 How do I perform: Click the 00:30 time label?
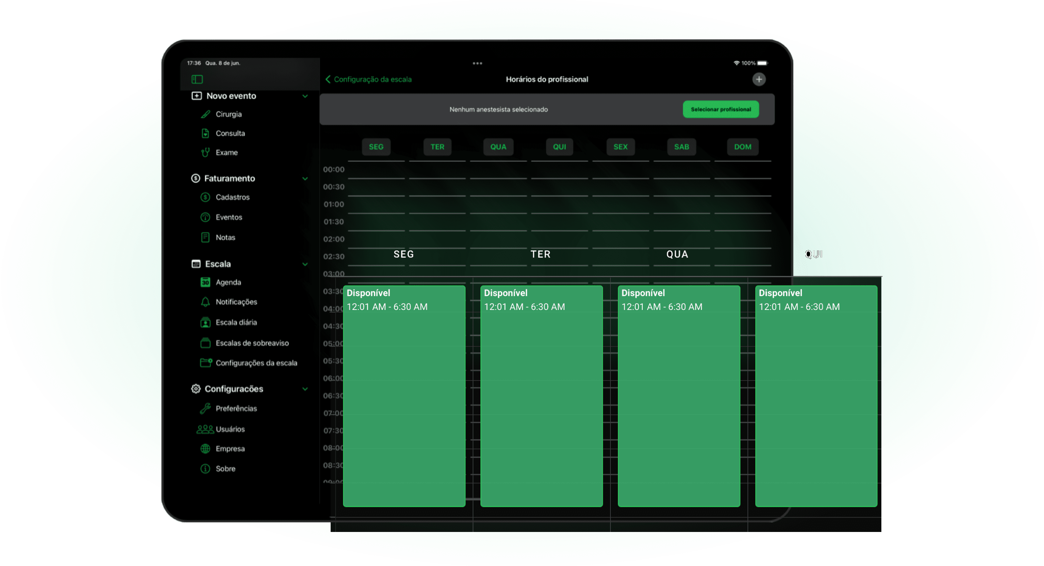(x=333, y=187)
